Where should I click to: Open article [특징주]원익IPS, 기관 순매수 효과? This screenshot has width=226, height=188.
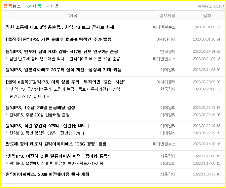58,39
